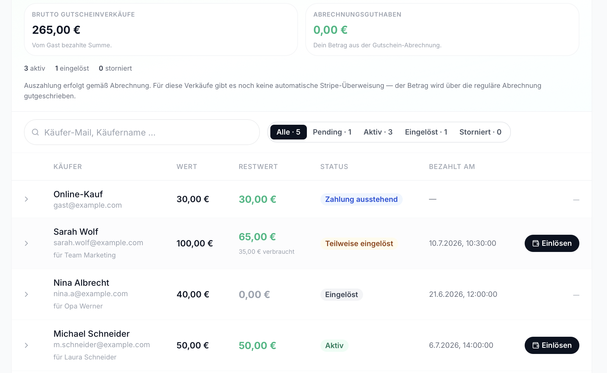Expand the Nina Albrecht row chevron
607x373 pixels.
[x=26, y=294]
